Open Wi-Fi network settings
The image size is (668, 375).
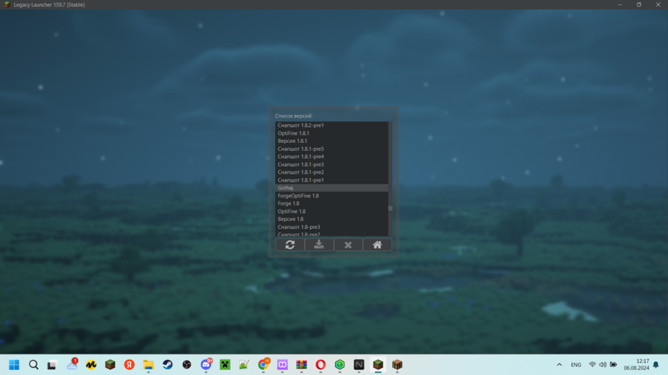pyautogui.click(x=592, y=365)
